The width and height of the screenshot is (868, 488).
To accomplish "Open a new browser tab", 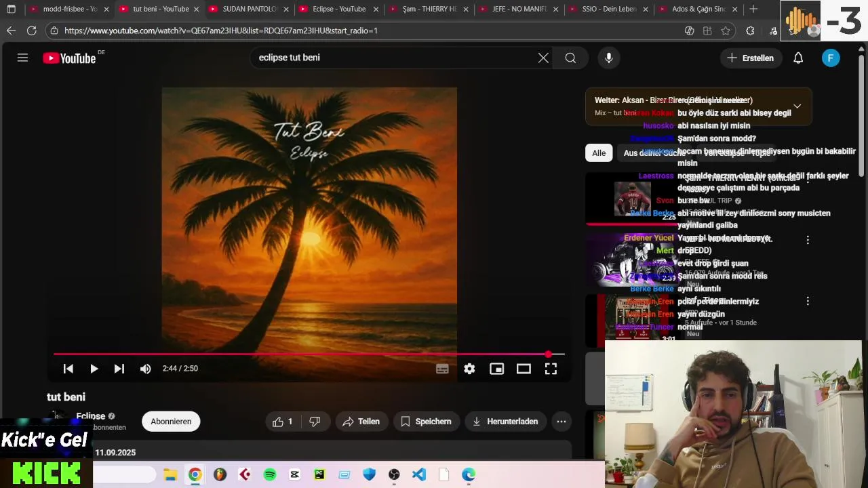I will point(753,9).
